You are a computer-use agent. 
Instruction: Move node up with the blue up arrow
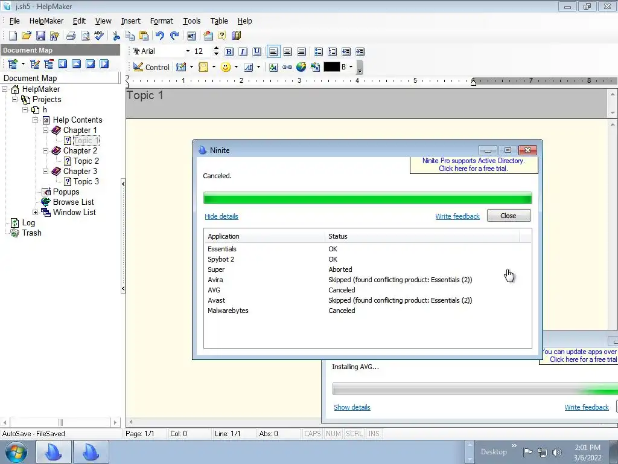click(76, 64)
